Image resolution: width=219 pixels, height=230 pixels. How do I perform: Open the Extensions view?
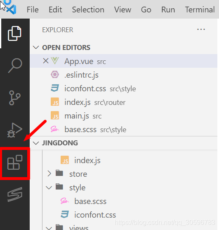15,162
